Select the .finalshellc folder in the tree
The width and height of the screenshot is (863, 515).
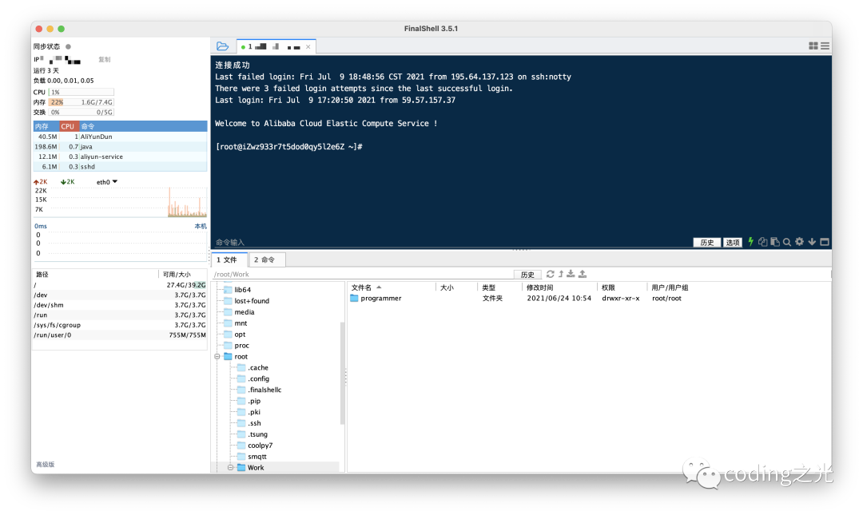(x=259, y=390)
